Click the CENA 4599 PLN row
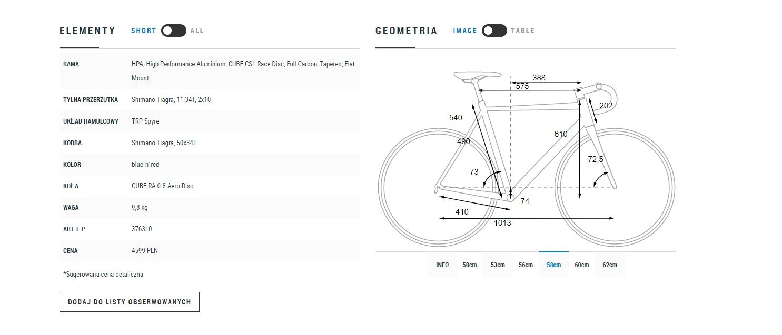 pyautogui.click(x=210, y=251)
